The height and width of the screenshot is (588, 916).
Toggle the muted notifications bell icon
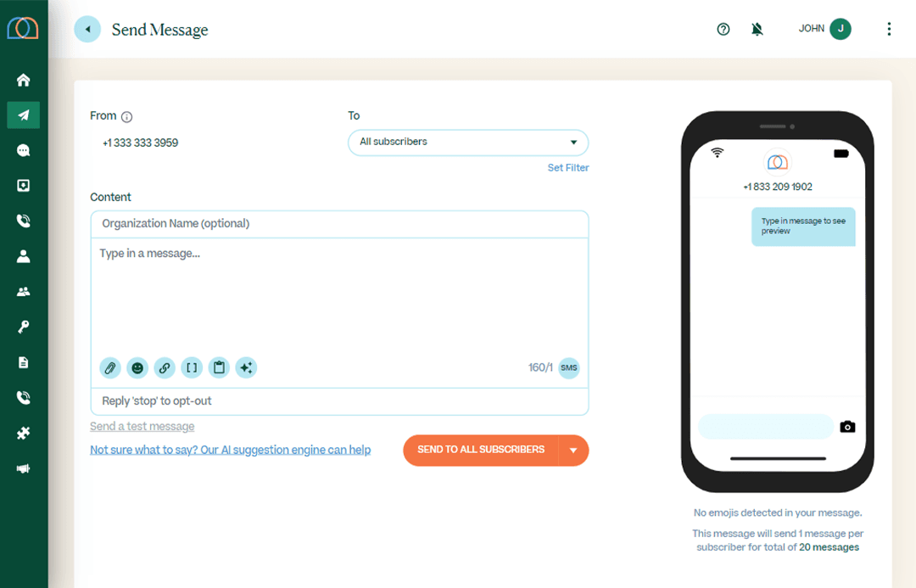[x=757, y=29]
